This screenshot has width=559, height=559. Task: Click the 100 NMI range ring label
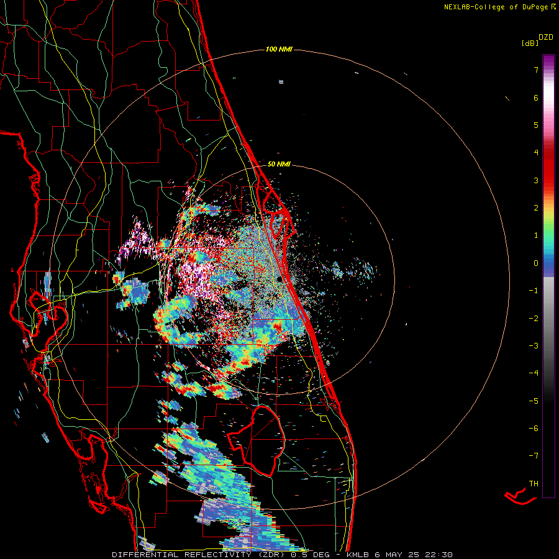click(279, 49)
